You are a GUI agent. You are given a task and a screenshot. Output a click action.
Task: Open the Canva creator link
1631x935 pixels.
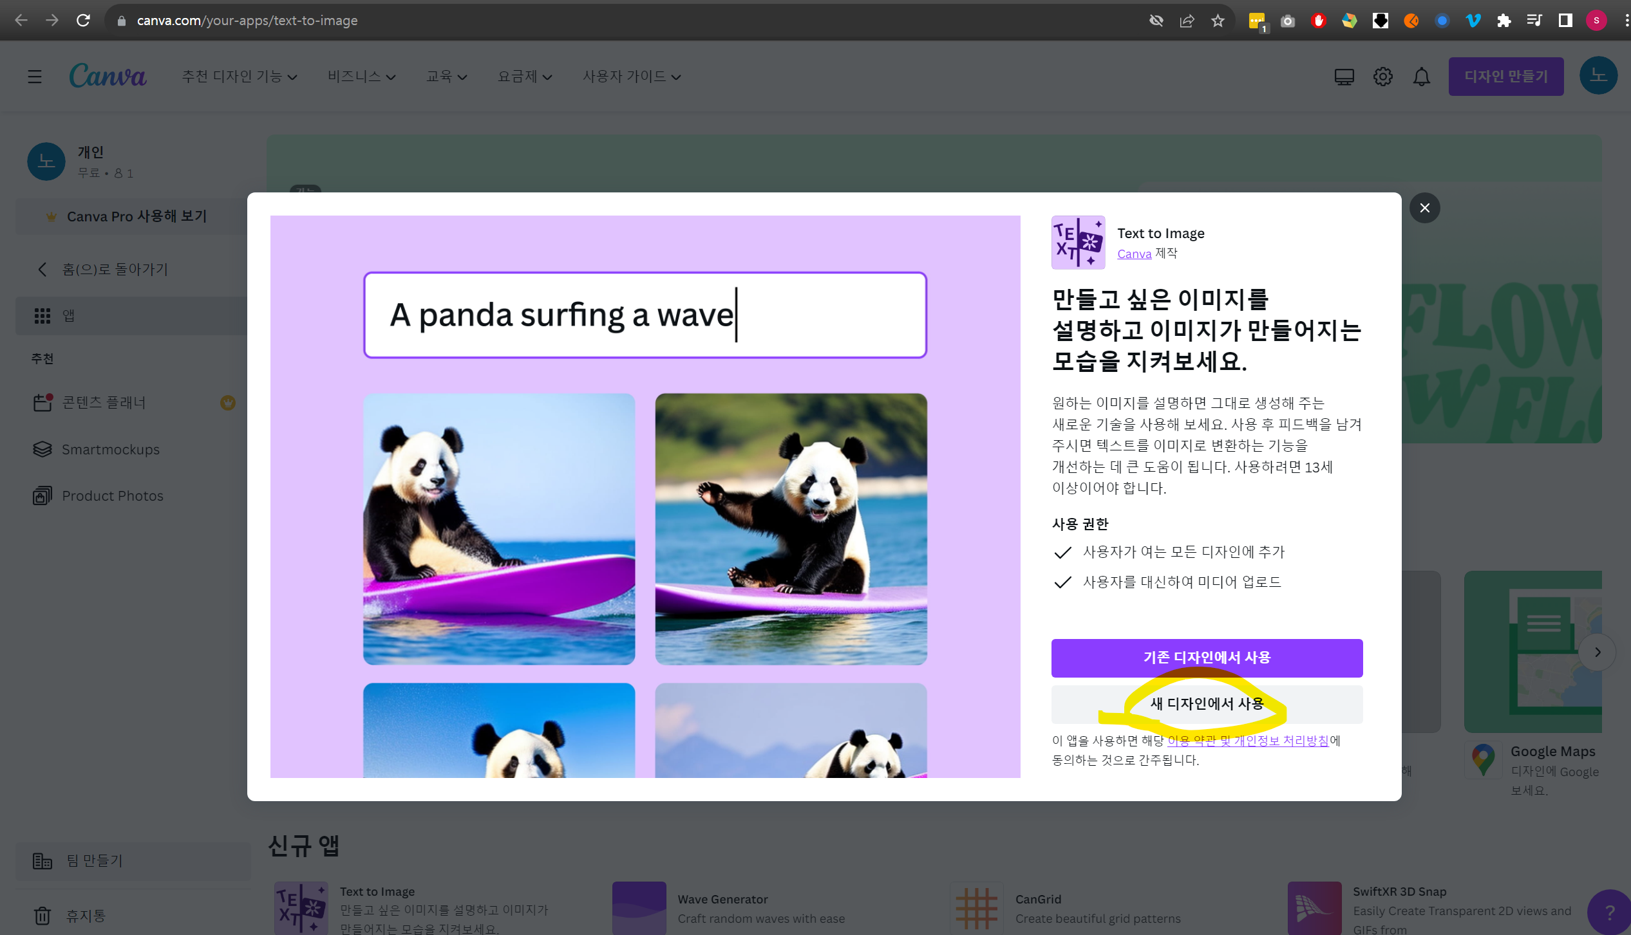[x=1134, y=254]
